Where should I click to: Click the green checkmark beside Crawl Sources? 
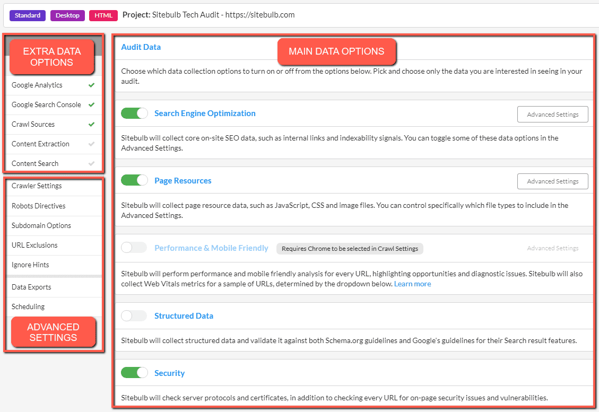coord(91,124)
